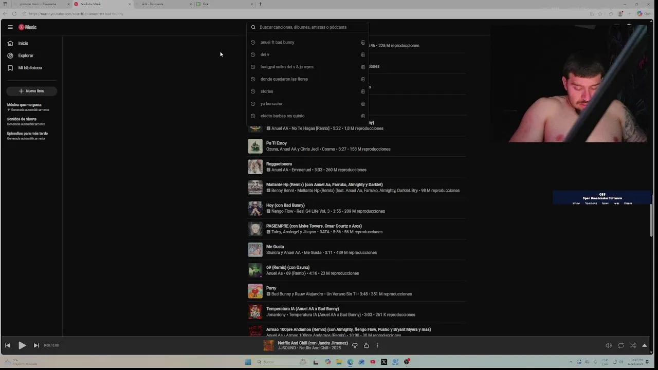Select the 'ya borracho' search suggestion

pos(271,104)
